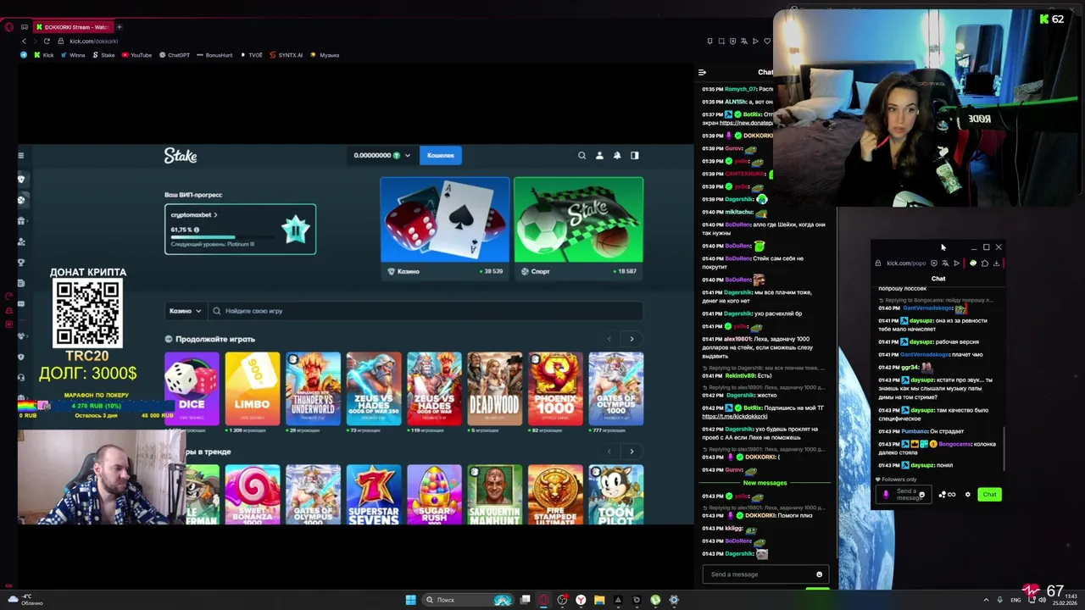The image size is (1085, 610).
Task: Open the SYNTX.AI bookmark
Action: (286, 55)
